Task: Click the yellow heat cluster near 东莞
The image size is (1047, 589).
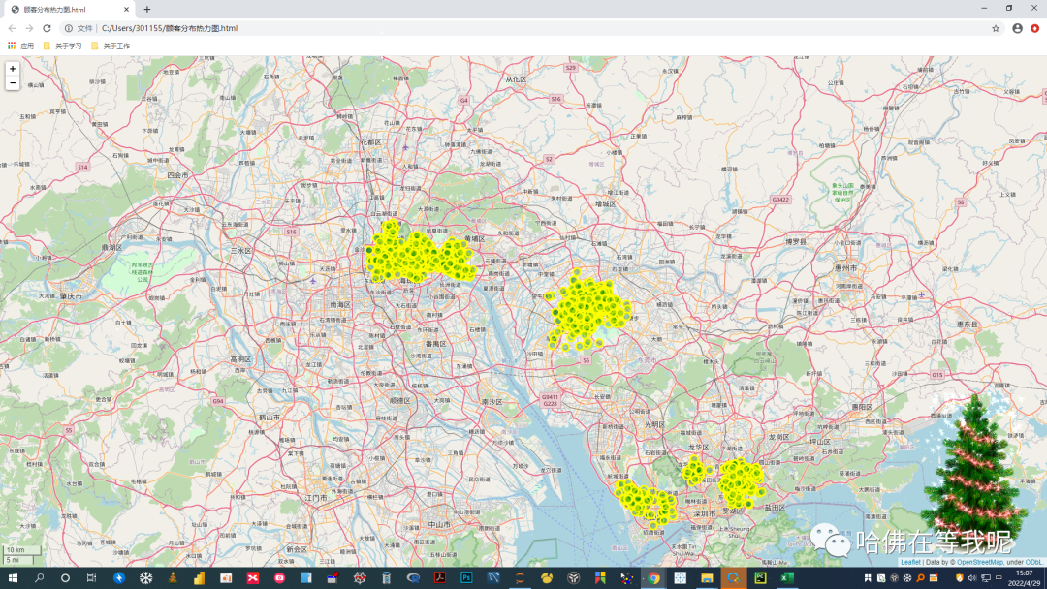Action: (587, 308)
